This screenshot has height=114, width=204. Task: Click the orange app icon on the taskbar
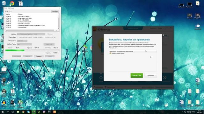click(x=55, y=112)
